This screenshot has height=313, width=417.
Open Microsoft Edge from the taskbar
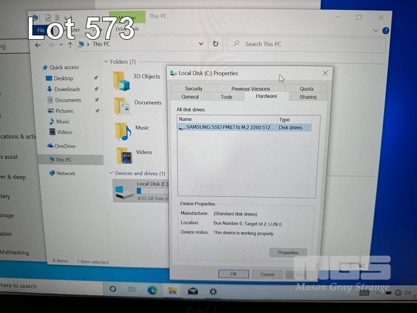(x=153, y=291)
